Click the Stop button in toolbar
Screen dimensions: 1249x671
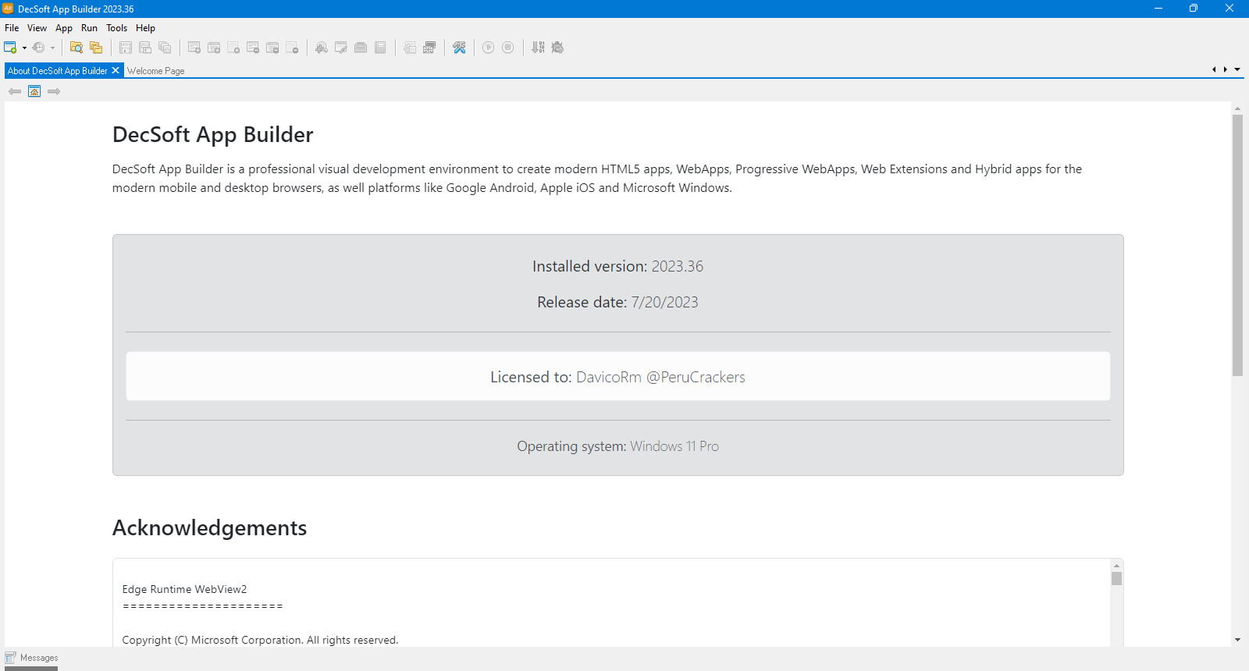tap(507, 48)
